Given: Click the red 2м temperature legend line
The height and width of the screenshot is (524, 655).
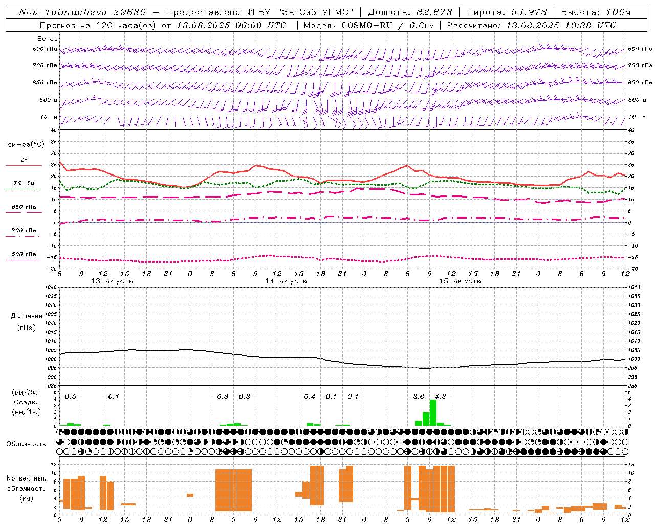Looking at the screenshot, I should point(24,166).
